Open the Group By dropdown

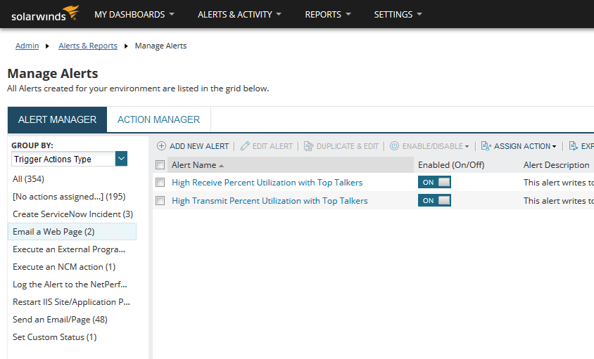pos(122,159)
